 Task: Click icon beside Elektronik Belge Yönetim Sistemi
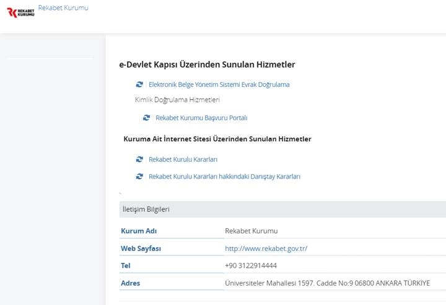pyautogui.click(x=139, y=84)
